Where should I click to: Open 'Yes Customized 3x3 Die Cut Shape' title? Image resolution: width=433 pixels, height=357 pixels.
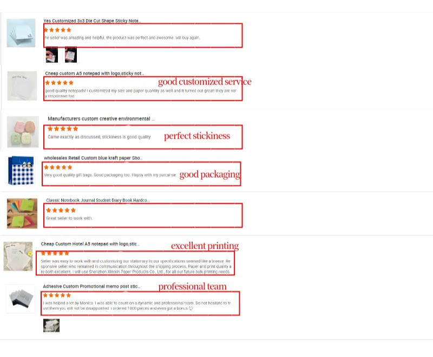92,21
